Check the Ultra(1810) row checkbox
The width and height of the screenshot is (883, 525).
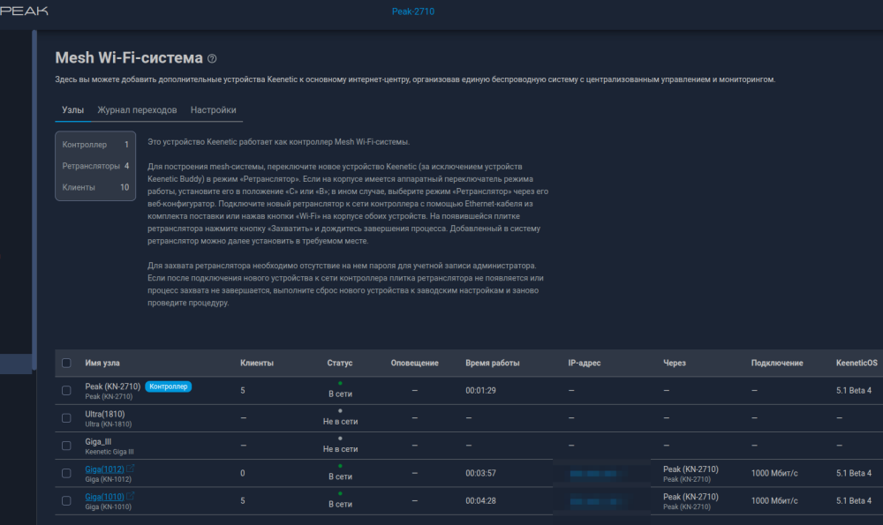pyautogui.click(x=66, y=418)
